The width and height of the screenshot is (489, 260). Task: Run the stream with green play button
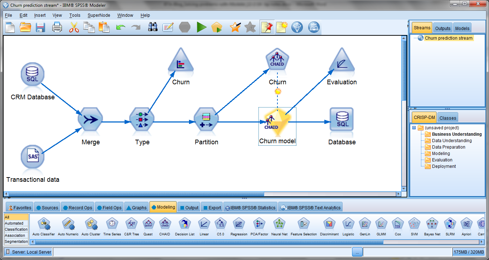(x=202, y=27)
